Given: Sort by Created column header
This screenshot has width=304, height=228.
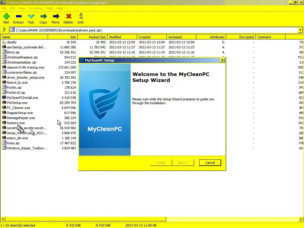Looking at the screenshot, I should [x=152, y=37].
